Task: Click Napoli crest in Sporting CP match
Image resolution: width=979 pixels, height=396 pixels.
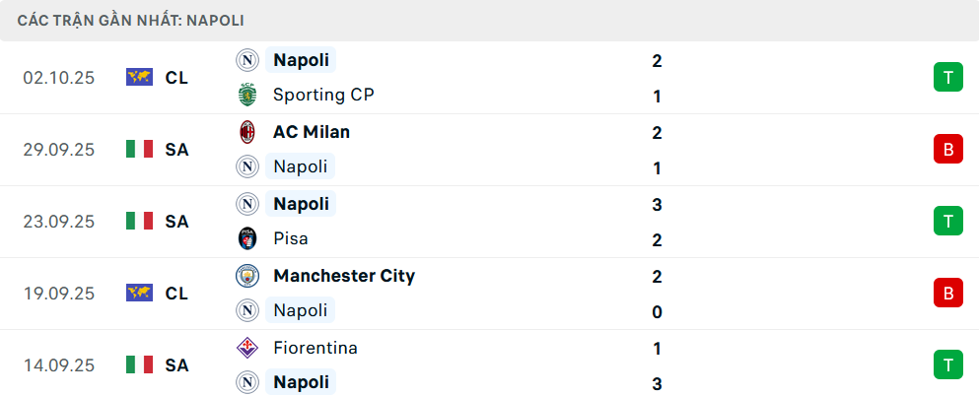Action: pyautogui.click(x=246, y=60)
